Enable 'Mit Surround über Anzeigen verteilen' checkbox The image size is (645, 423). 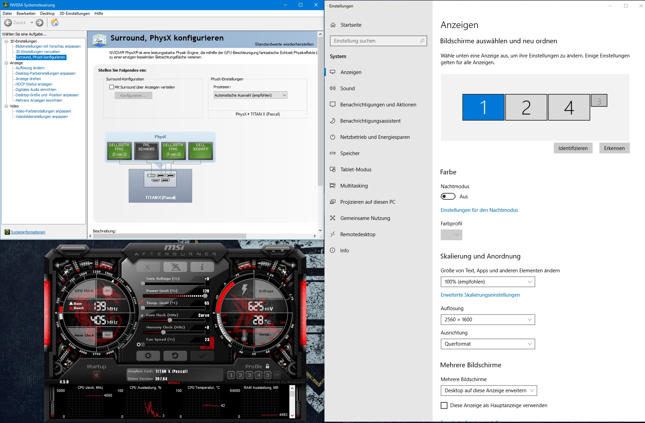[111, 87]
